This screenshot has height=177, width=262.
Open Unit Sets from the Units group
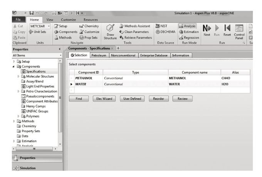pos(38,31)
